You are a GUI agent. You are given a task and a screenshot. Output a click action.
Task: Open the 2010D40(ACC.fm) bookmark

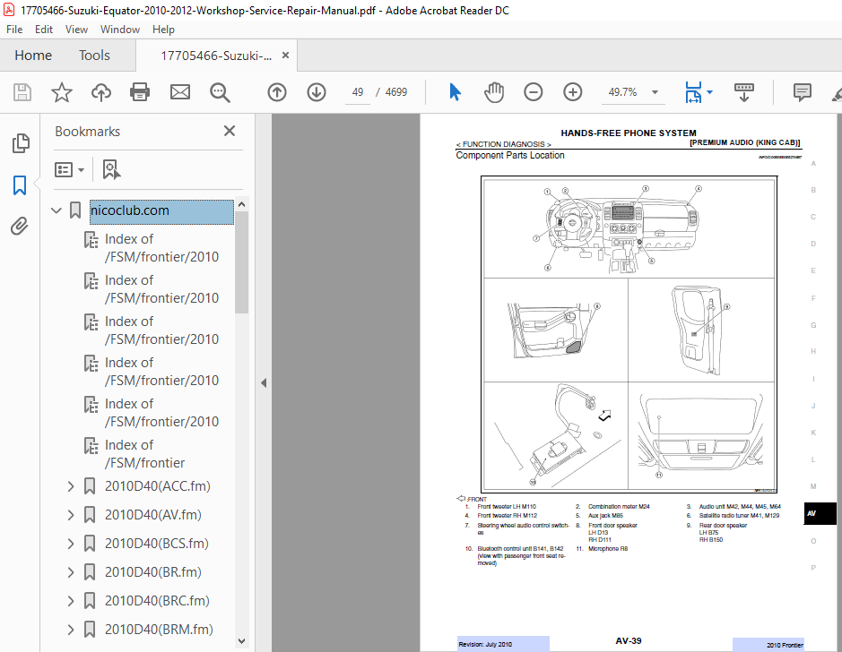point(157,486)
